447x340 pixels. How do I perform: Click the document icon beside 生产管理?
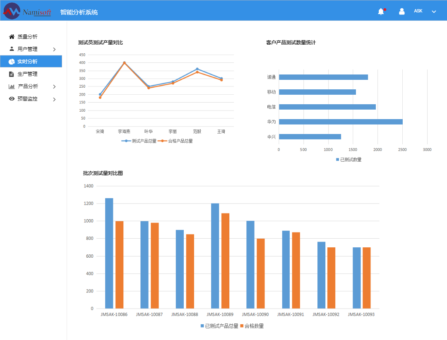click(12, 74)
